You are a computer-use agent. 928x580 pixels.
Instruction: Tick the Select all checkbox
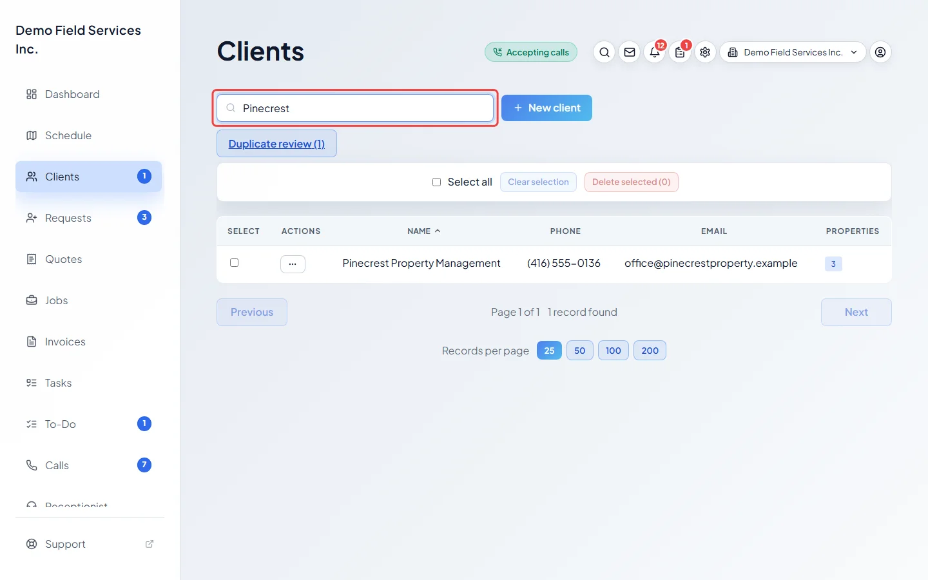click(x=436, y=182)
